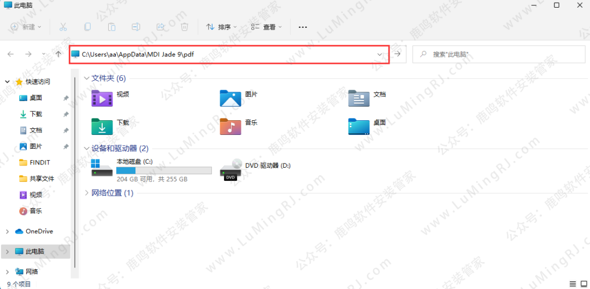The height and width of the screenshot is (289, 590).
Task: Click the 本地磁盘 (C:) storage usage bar
Action: pyautogui.click(x=164, y=170)
